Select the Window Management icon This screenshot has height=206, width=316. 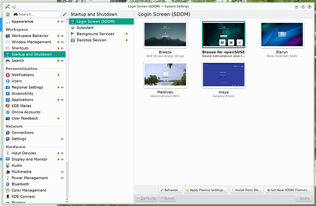[8, 42]
